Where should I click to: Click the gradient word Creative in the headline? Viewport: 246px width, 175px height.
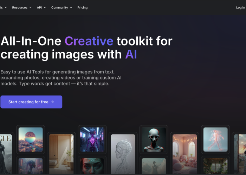pos(89,41)
